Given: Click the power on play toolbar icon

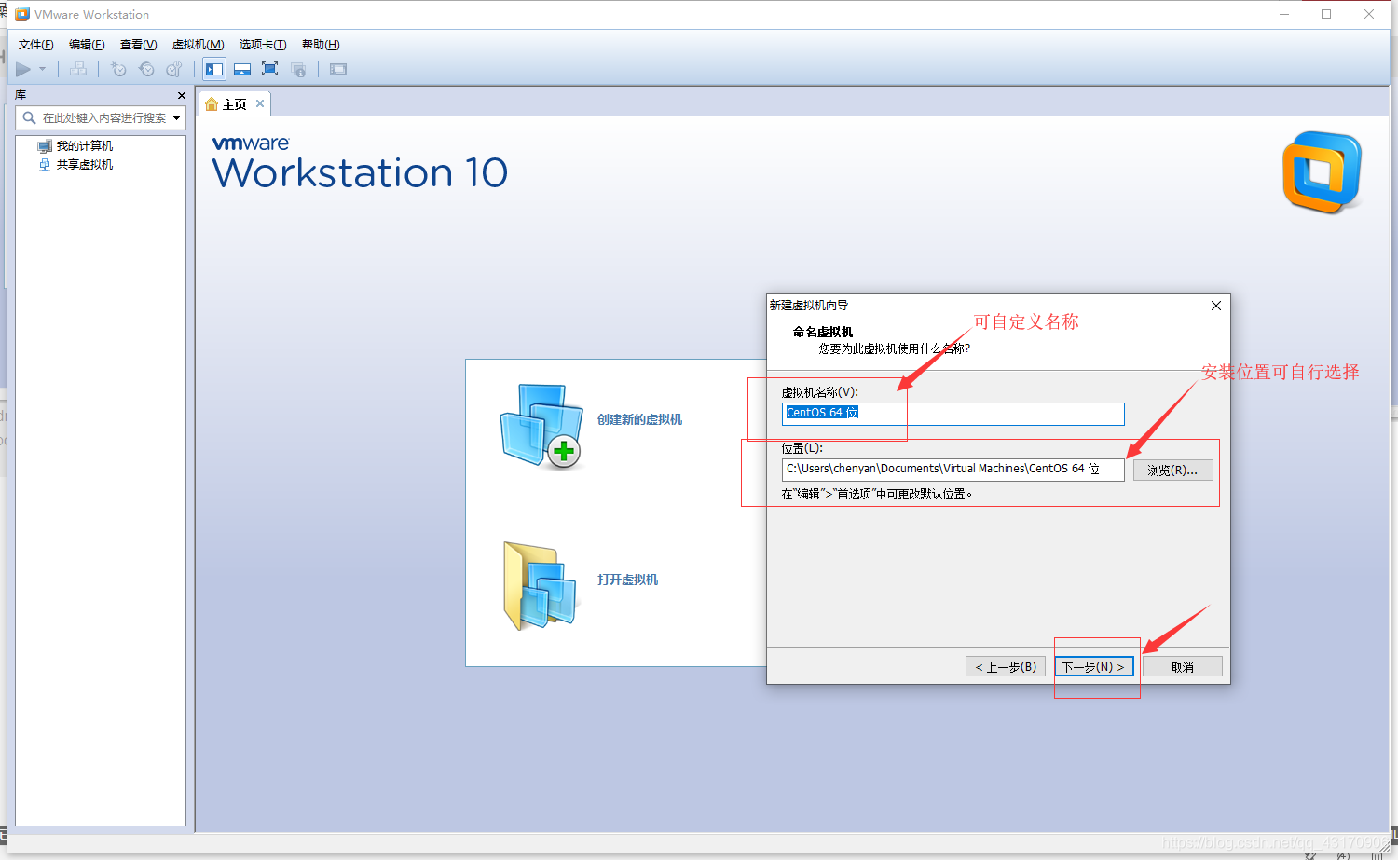Looking at the screenshot, I should (23, 69).
